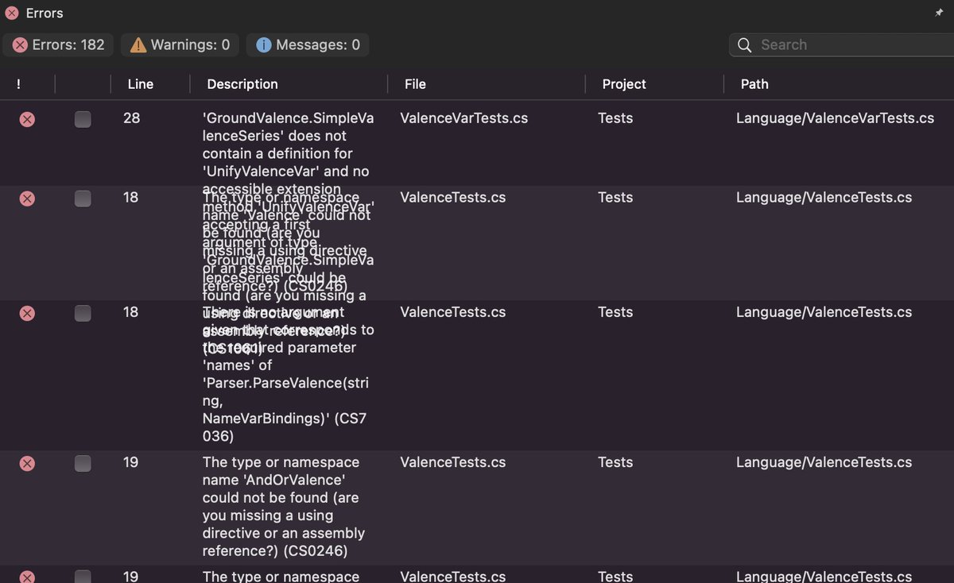Click the magnifier icon in the search field
Viewport: 954px width, 583px height.
744,45
